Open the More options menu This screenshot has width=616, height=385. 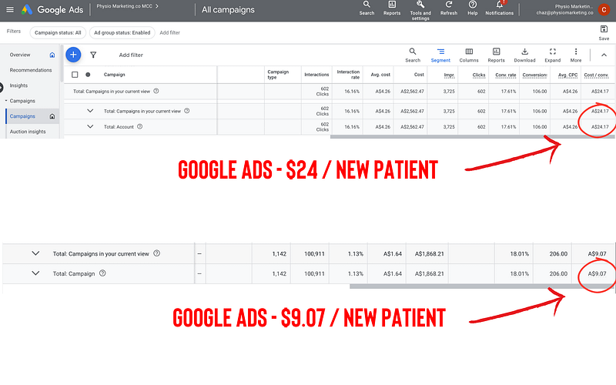tap(575, 55)
